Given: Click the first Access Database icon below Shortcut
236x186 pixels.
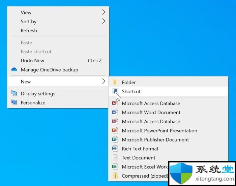Looking at the screenshot, I should tap(115, 103).
